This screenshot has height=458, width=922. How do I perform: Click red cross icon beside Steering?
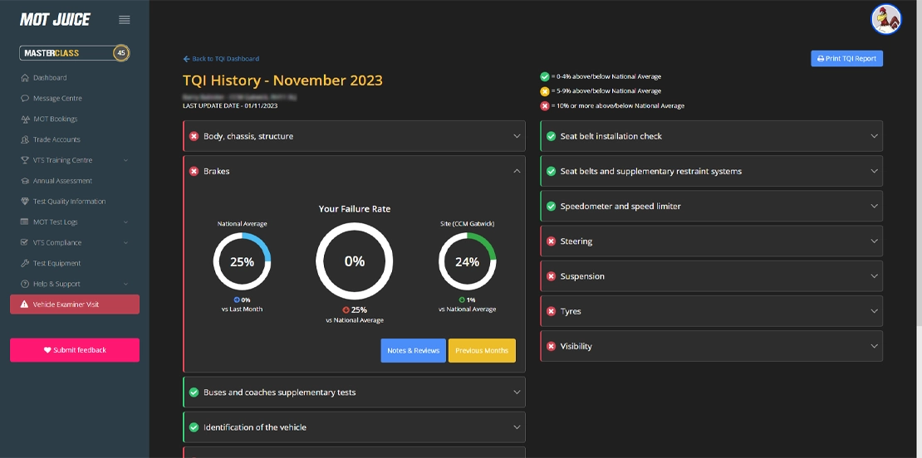(x=551, y=241)
